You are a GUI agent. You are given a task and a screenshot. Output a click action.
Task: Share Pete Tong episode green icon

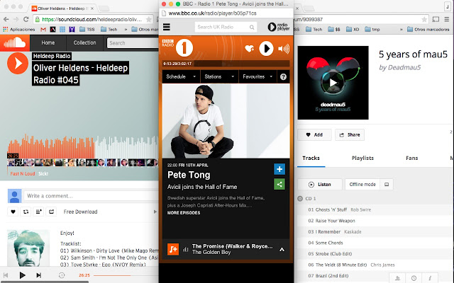(x=279, y=184)
